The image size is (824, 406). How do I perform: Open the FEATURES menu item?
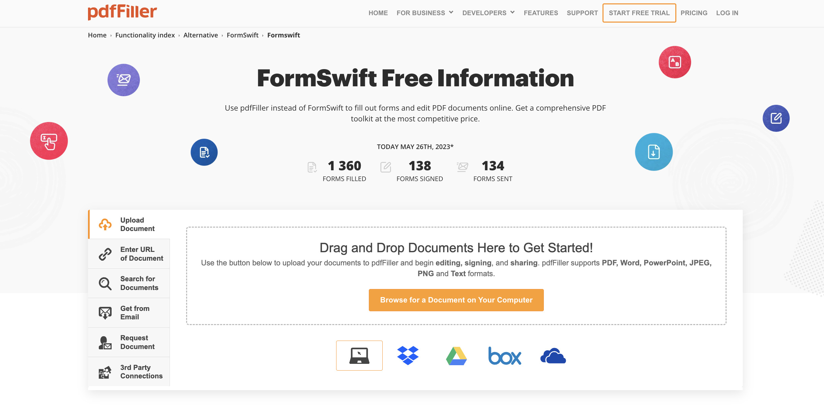[541, 13]
